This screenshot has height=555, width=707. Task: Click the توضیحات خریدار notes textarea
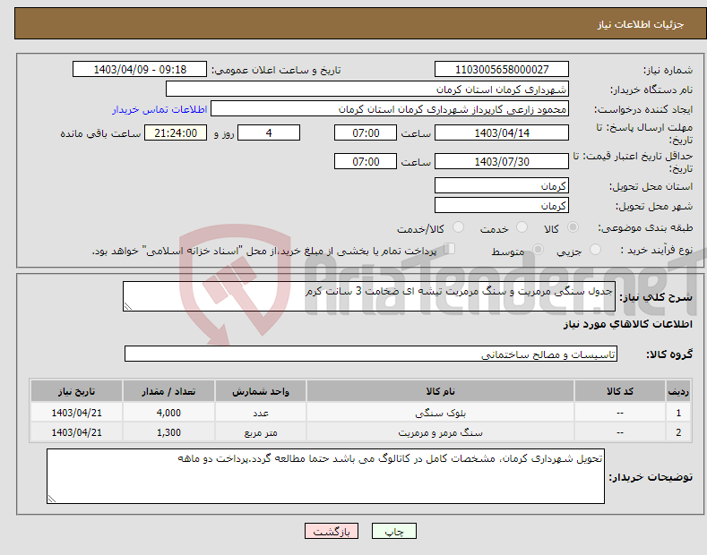[325, 476]
